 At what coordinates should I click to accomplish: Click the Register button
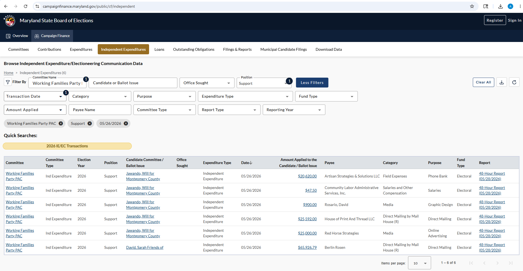495,20
